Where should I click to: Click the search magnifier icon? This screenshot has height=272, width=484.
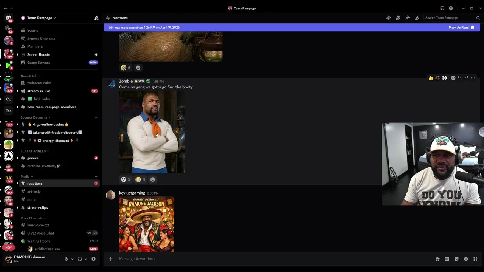pyautogui.click(x=478, y=18)
